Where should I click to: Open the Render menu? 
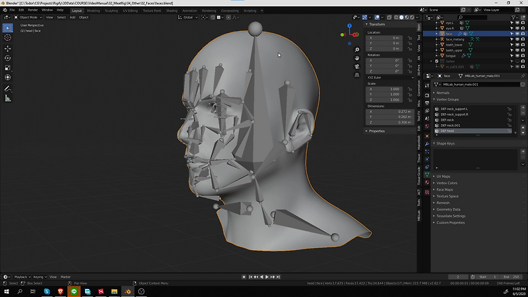32,11
